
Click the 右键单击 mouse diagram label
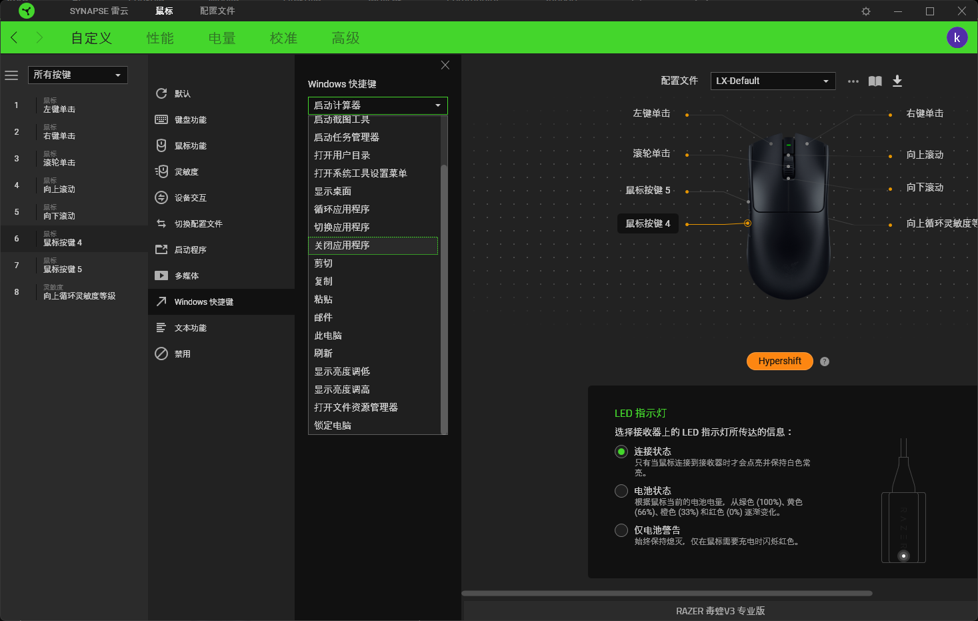tap(925, 113)
